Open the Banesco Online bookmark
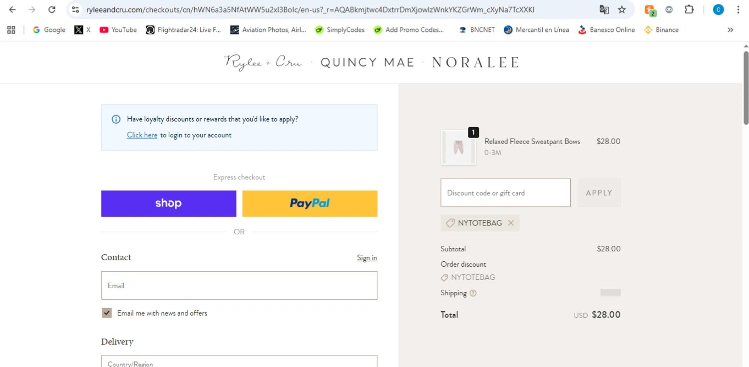The height and width of the screenshot is (367, 749). click(x=606, y=30)
